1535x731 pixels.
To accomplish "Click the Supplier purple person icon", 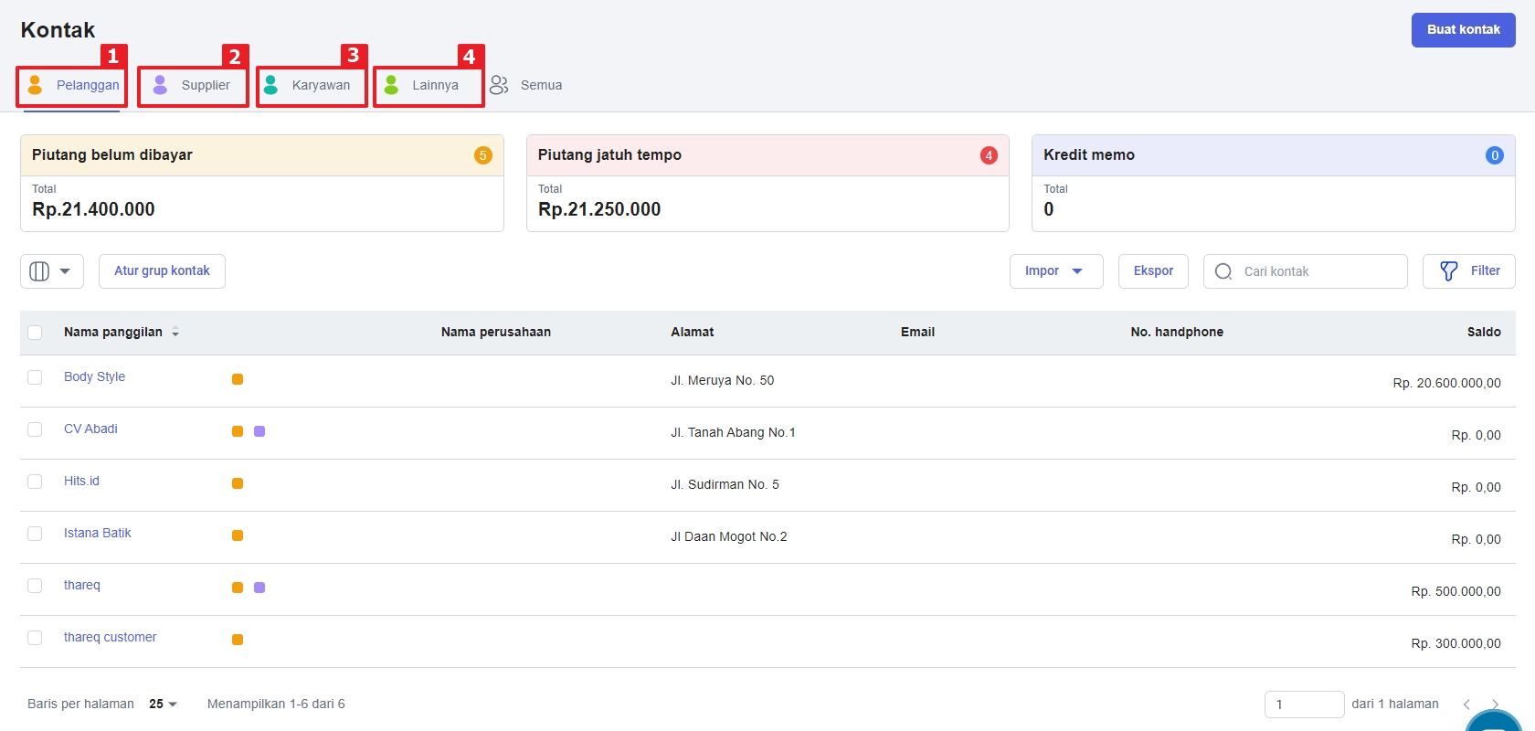I will click(x=160, y=85).
